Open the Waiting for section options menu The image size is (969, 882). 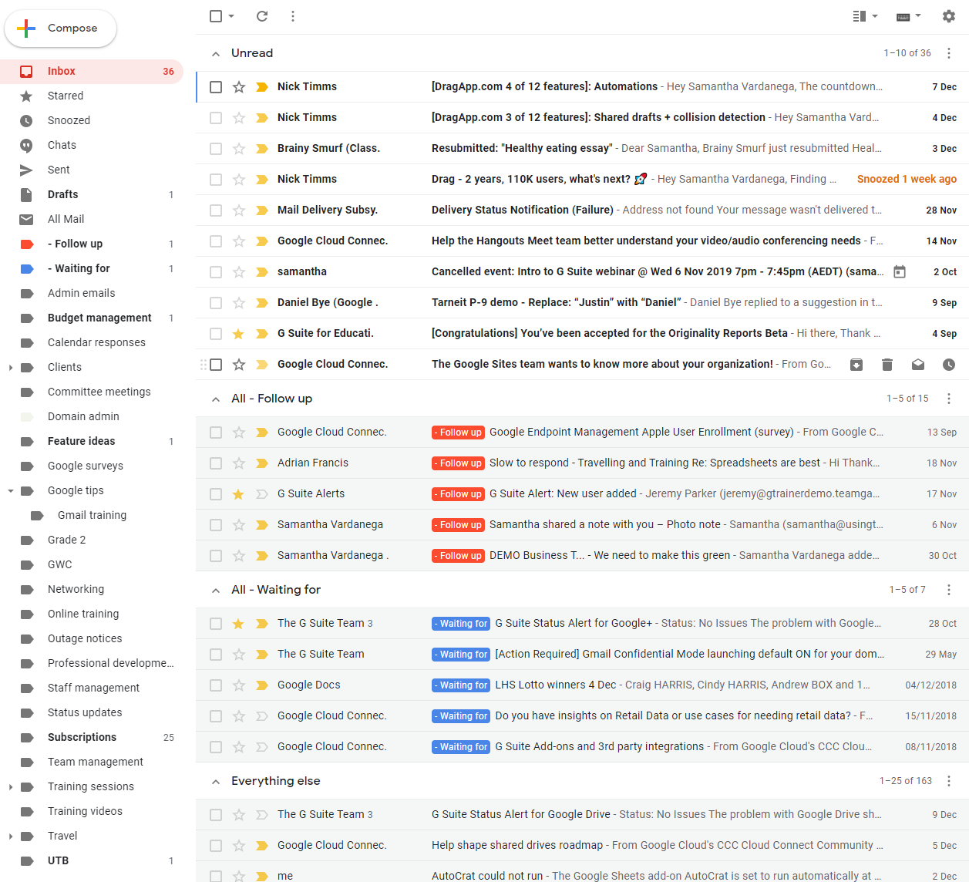(949, 590)
